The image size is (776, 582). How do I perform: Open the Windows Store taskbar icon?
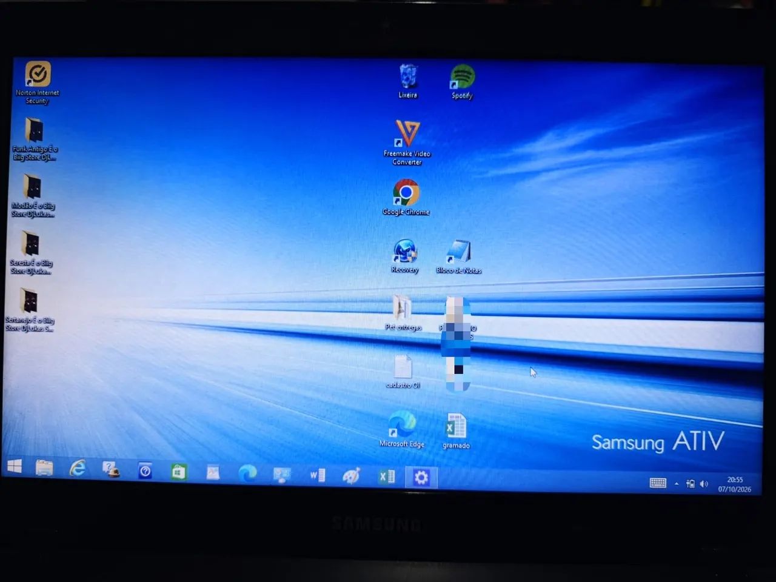tap(178, 472)
